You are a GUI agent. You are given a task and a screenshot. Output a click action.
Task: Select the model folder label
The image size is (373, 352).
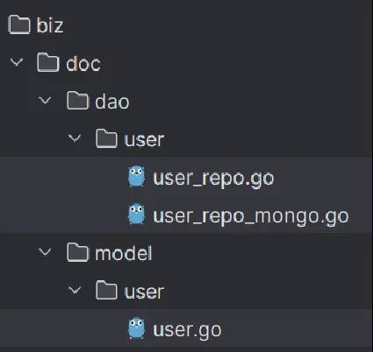(124, 253)
